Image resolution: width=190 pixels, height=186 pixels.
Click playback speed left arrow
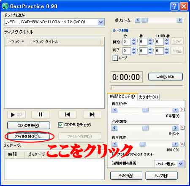[x=115, y=144]
